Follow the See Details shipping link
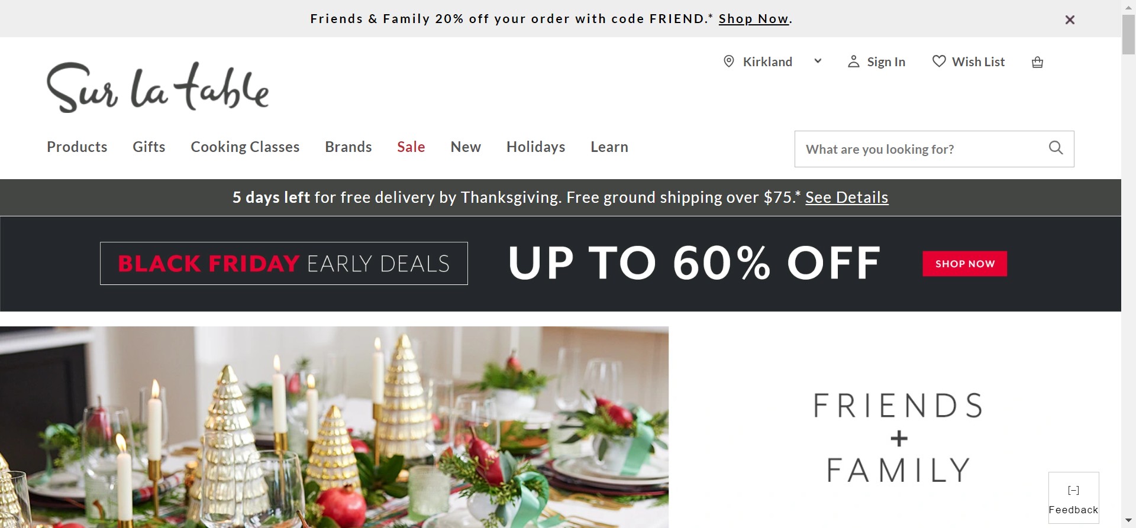 pos(847,197)
